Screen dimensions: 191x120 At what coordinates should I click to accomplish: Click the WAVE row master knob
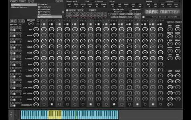click(36, 47)
